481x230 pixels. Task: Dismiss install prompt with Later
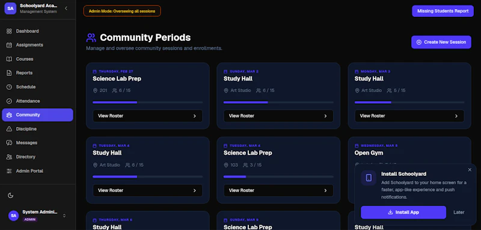[459, 212]
